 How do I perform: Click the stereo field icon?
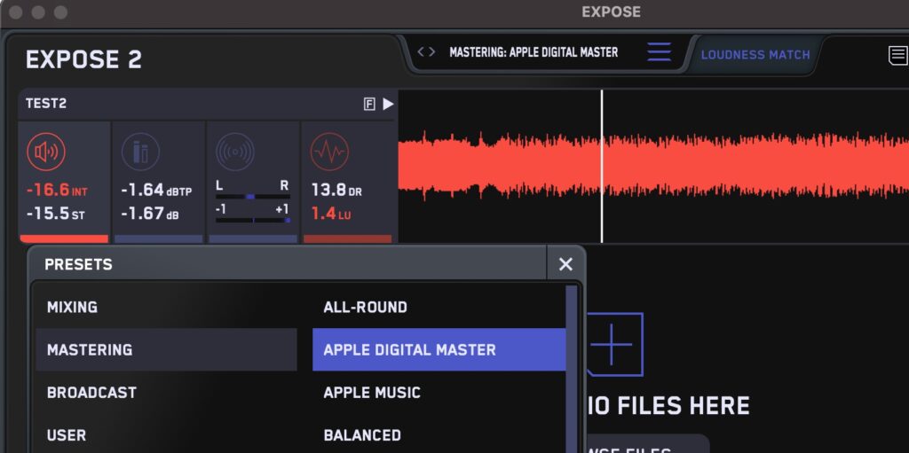pyautogui.click(x=234, y=152)
